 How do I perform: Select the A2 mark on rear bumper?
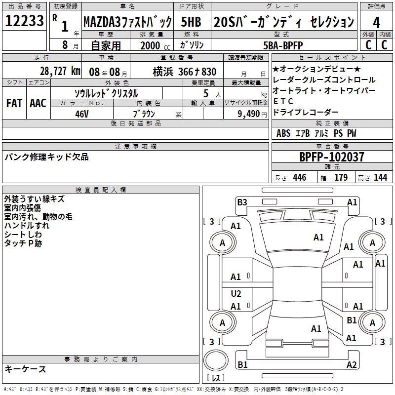coord(352,364)
